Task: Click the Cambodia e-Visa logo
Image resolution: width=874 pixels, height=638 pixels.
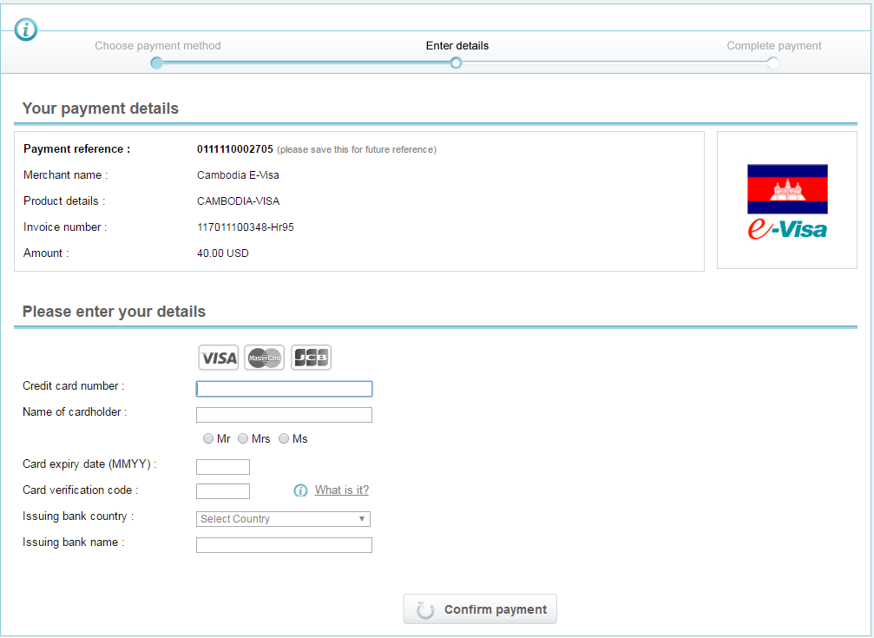Action: coord(787,201)
